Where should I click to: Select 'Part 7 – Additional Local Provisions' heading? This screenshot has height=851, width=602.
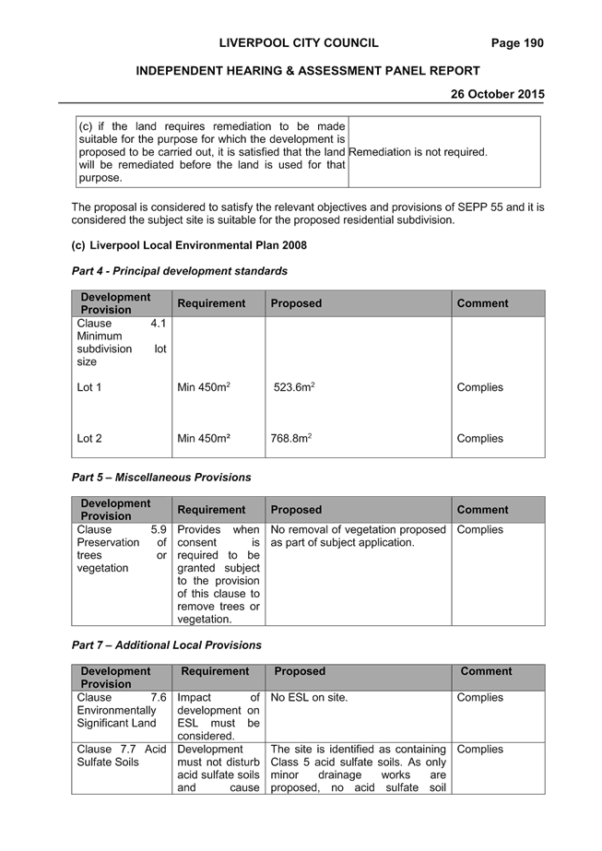pos(167,644)
